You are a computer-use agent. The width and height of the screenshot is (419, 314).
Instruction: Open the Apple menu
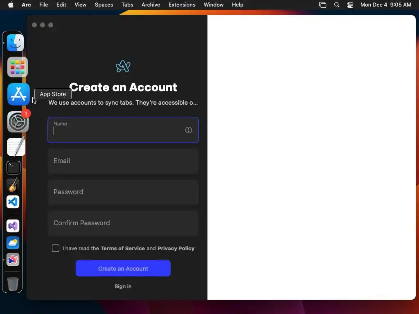tap(11, 5)
